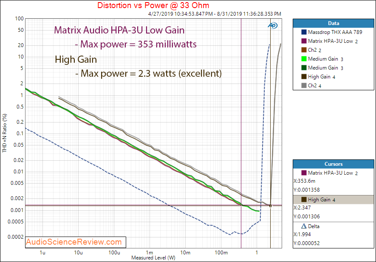Click the Max power = 353 milliwatts annotation
This screenshot has width=376, height=262.
[x=136, y=44]
